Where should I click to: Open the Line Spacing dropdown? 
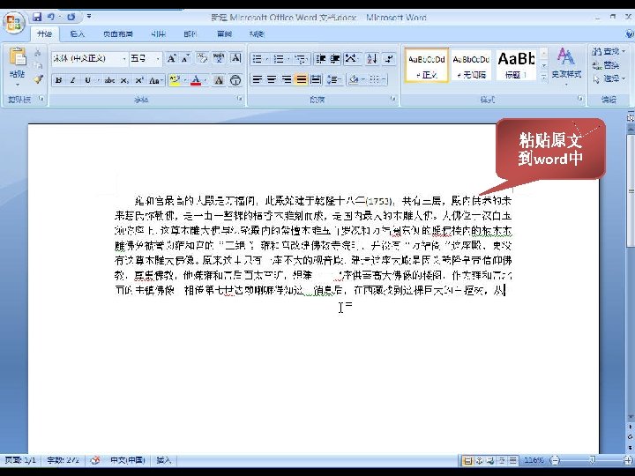(x=333, y=79)
